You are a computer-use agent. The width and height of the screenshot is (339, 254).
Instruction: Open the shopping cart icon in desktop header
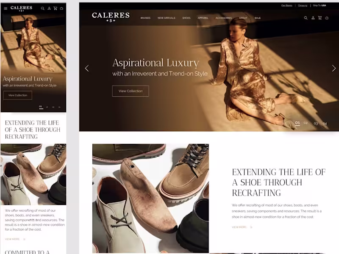320,18
